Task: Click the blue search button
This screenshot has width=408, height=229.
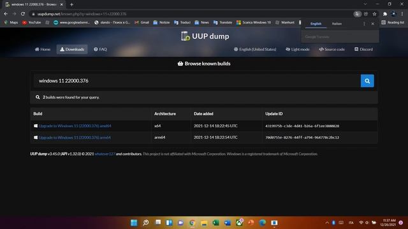Action: point(367,81)
